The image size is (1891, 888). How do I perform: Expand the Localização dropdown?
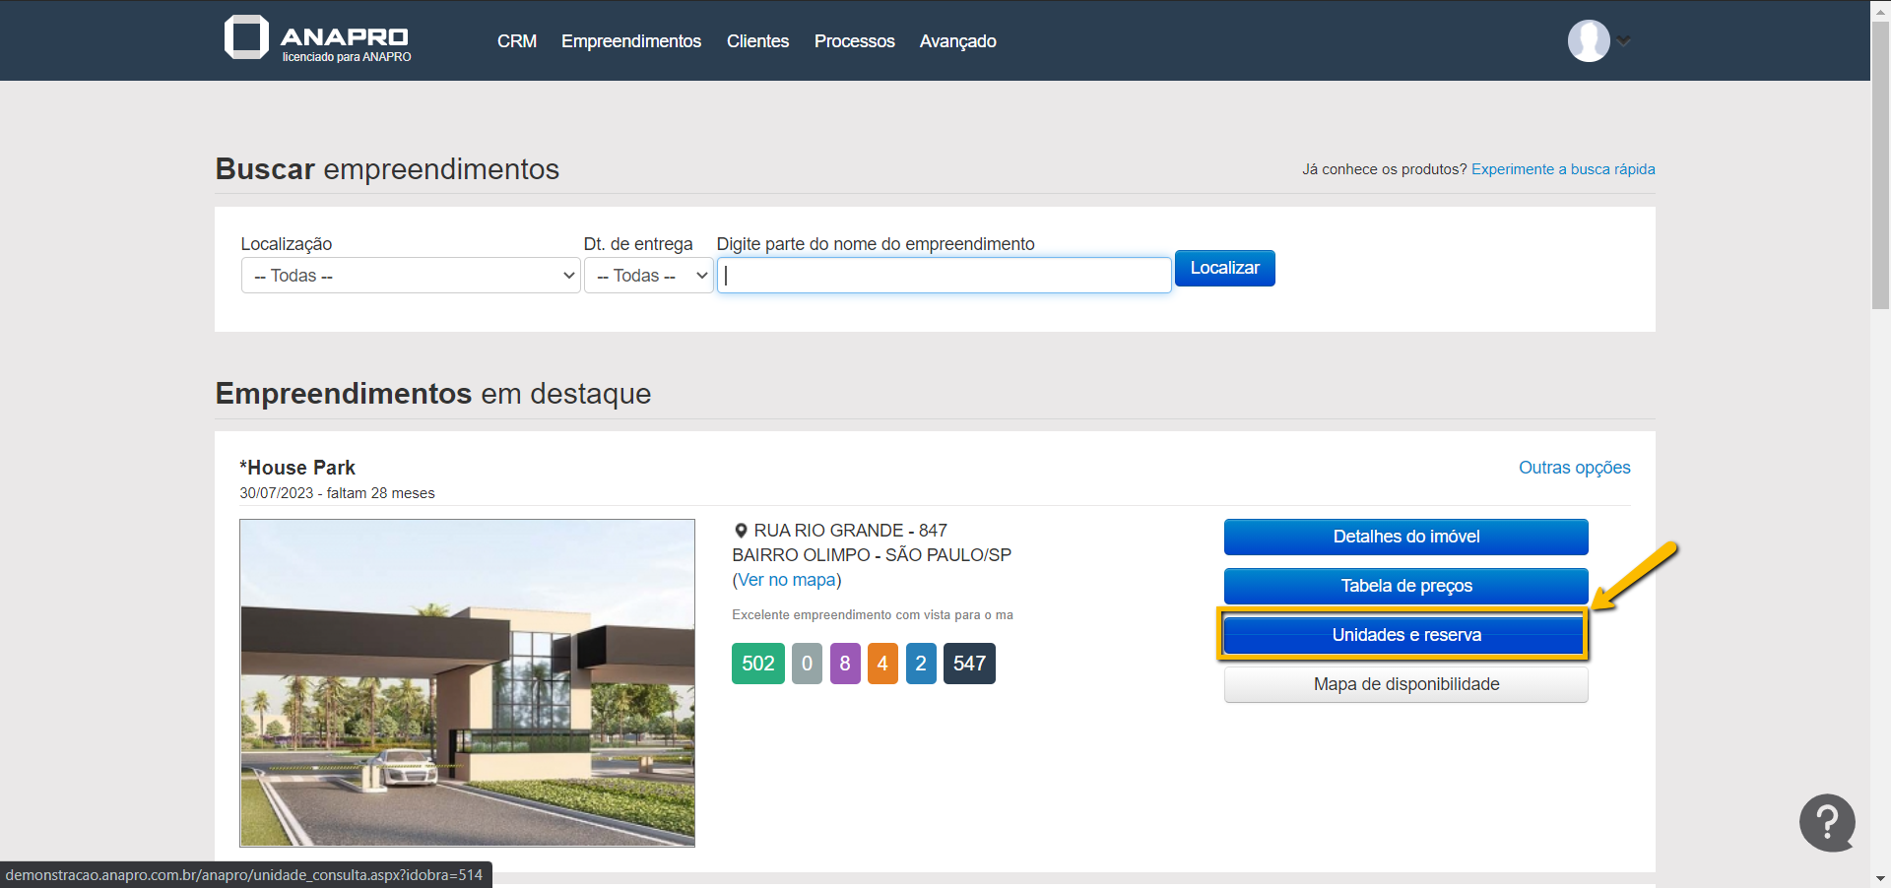pos(411,276)
